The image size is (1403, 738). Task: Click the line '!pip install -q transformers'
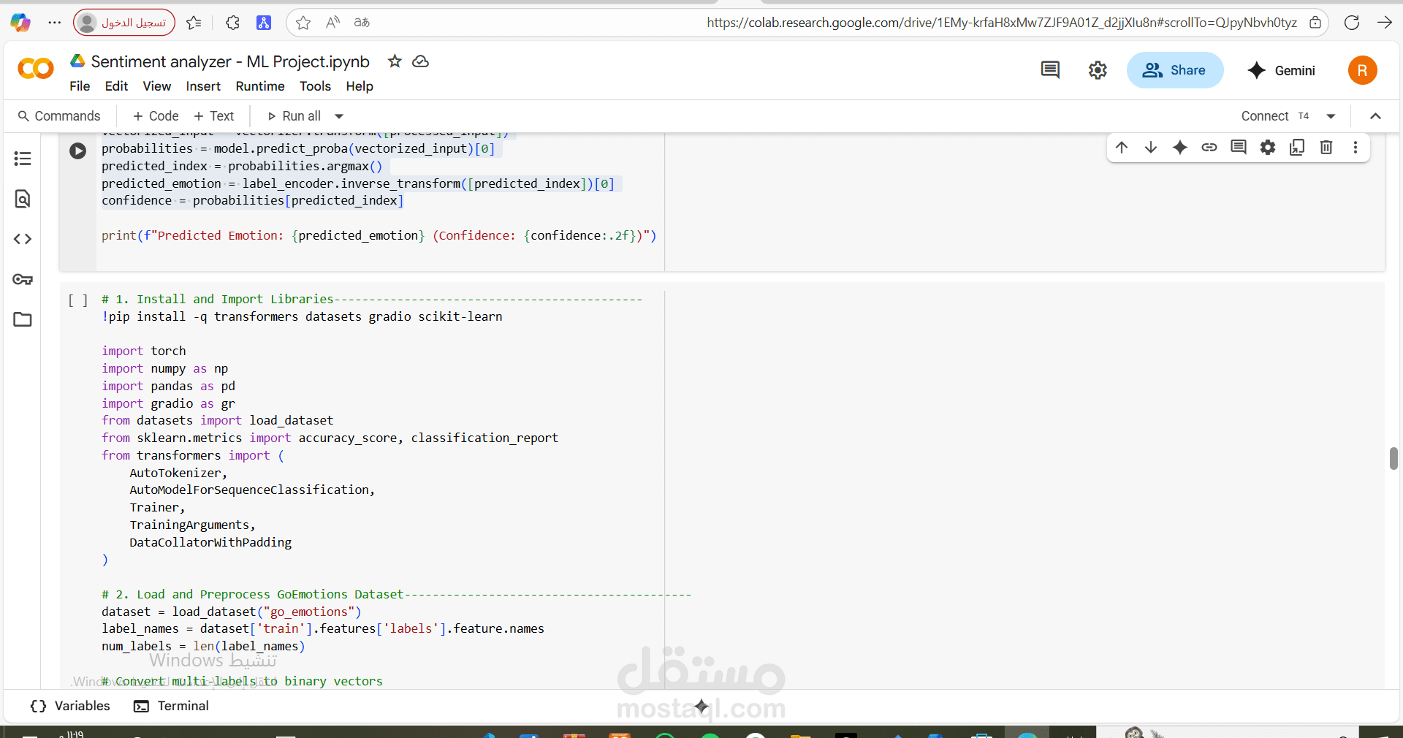pos(302,316)
